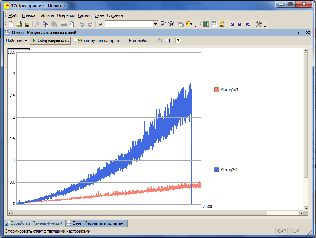316x238 pixels.
Task: Open report help question mark button
Action: click(x=178, y=41)
